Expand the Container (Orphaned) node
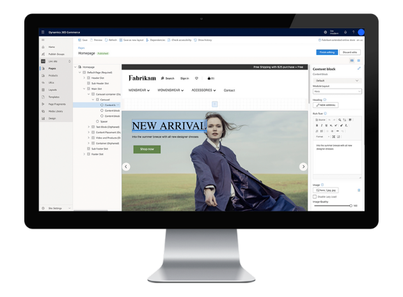 (x=89, y=143)
